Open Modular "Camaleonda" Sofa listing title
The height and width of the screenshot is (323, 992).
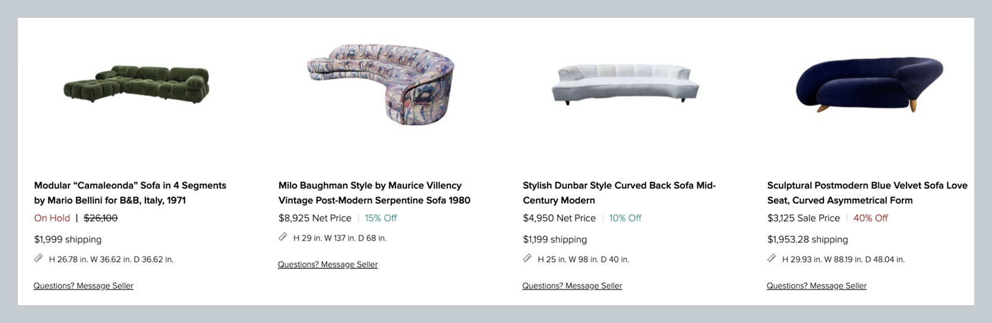pyautogui.click(x=130, y=193)
